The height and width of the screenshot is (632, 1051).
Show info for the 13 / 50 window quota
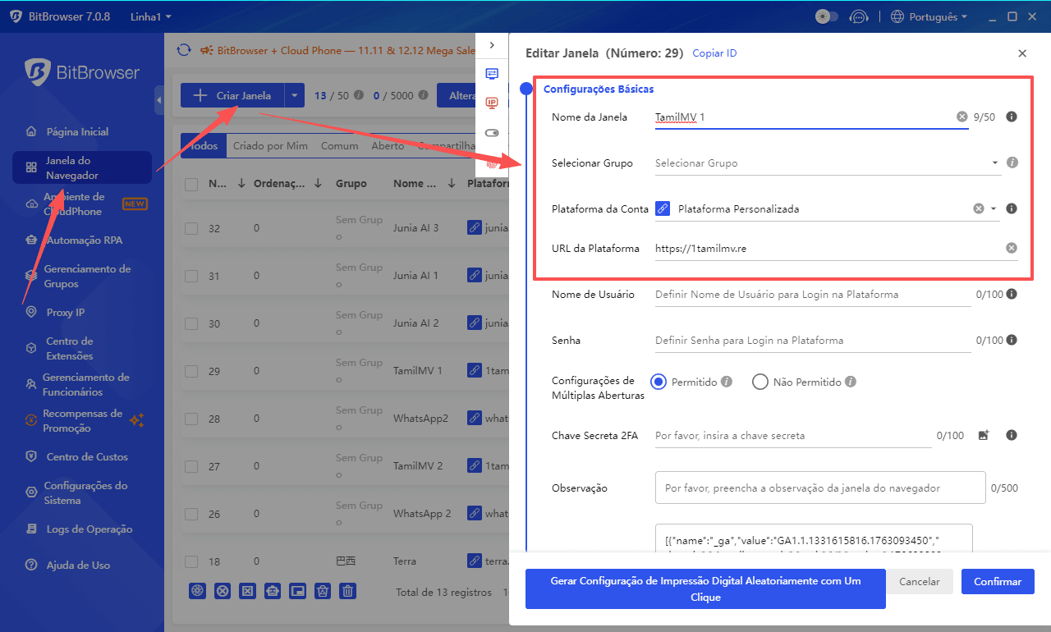coord(358,95)
